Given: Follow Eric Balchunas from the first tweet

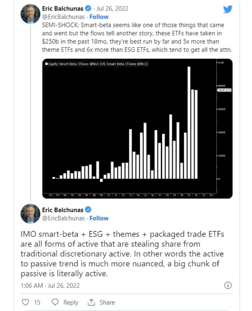Looking at the screenshot, I should [x=99, y=17].
